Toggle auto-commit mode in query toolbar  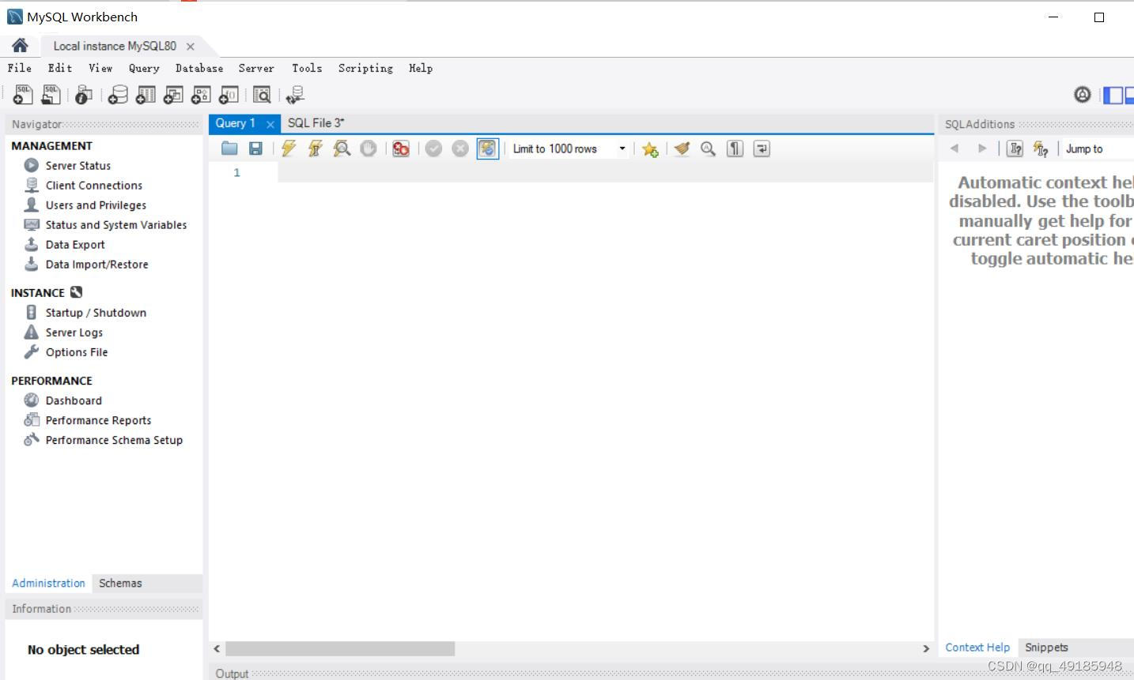point(487,148)
